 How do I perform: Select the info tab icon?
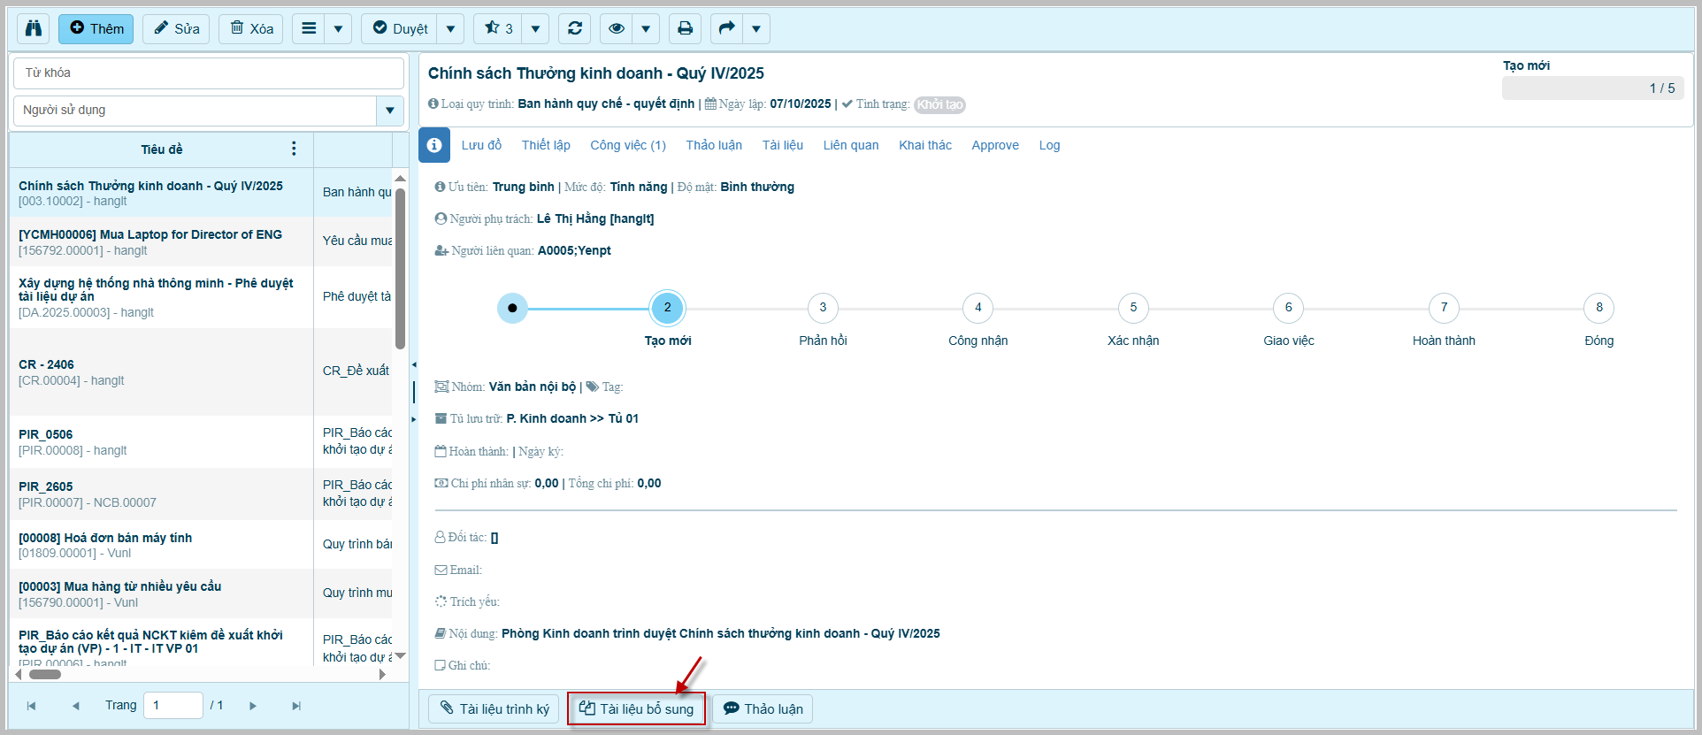click(x=434, y=145)
